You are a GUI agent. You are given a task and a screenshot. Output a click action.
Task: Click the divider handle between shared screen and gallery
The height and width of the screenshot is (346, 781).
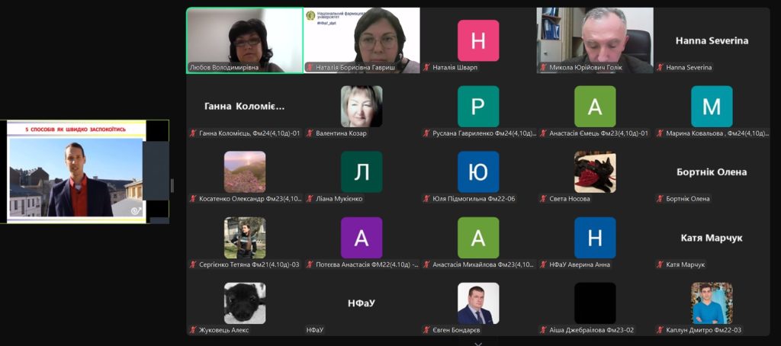tap(172, 185)
